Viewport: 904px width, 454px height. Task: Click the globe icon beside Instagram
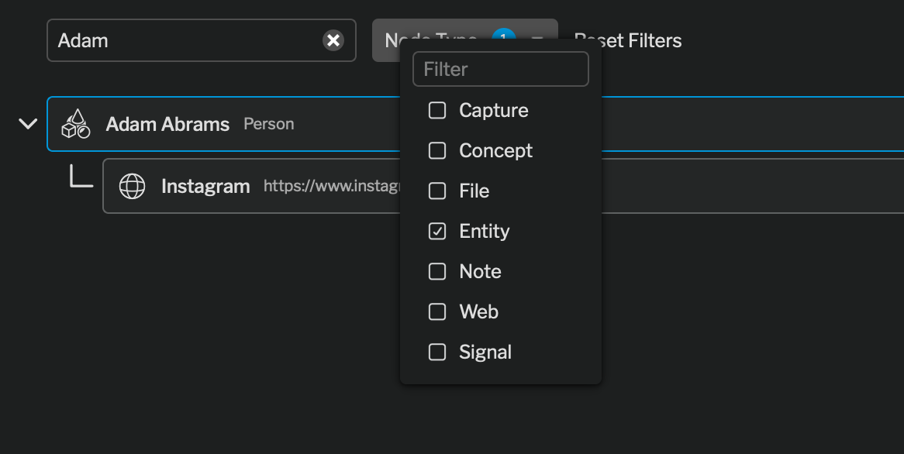[132, 186]
